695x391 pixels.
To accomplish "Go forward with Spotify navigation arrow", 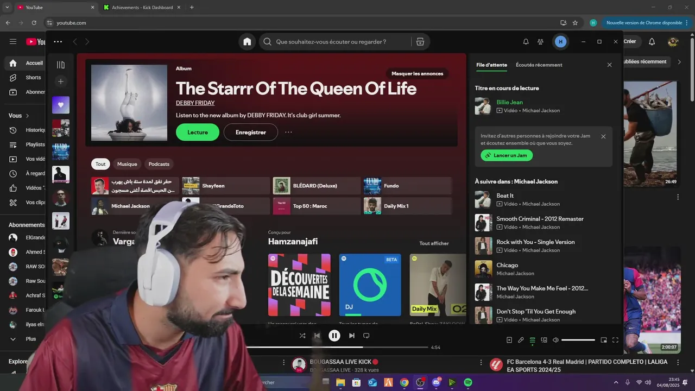I will 87,42.
